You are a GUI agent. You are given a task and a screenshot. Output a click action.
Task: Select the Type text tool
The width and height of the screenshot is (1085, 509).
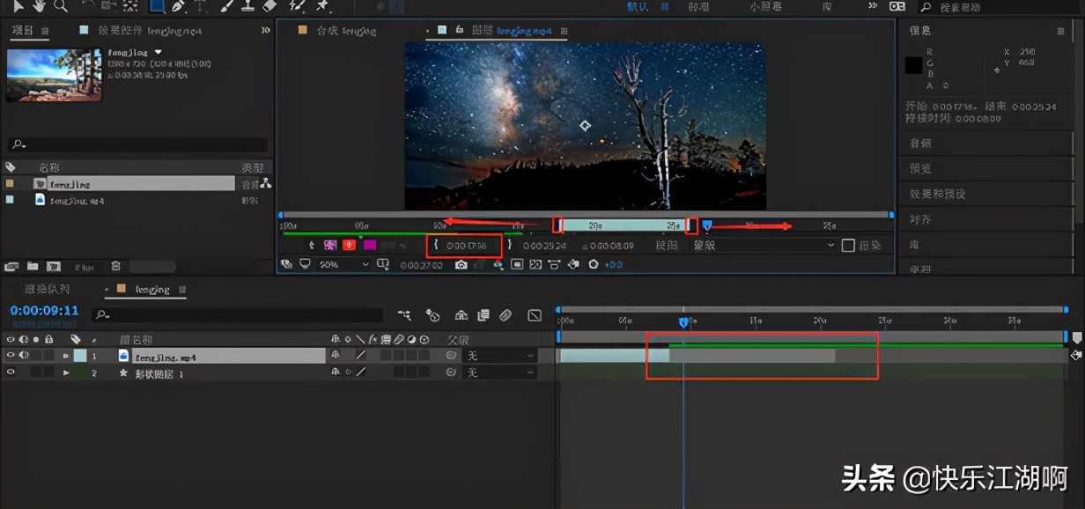(201, 6)
